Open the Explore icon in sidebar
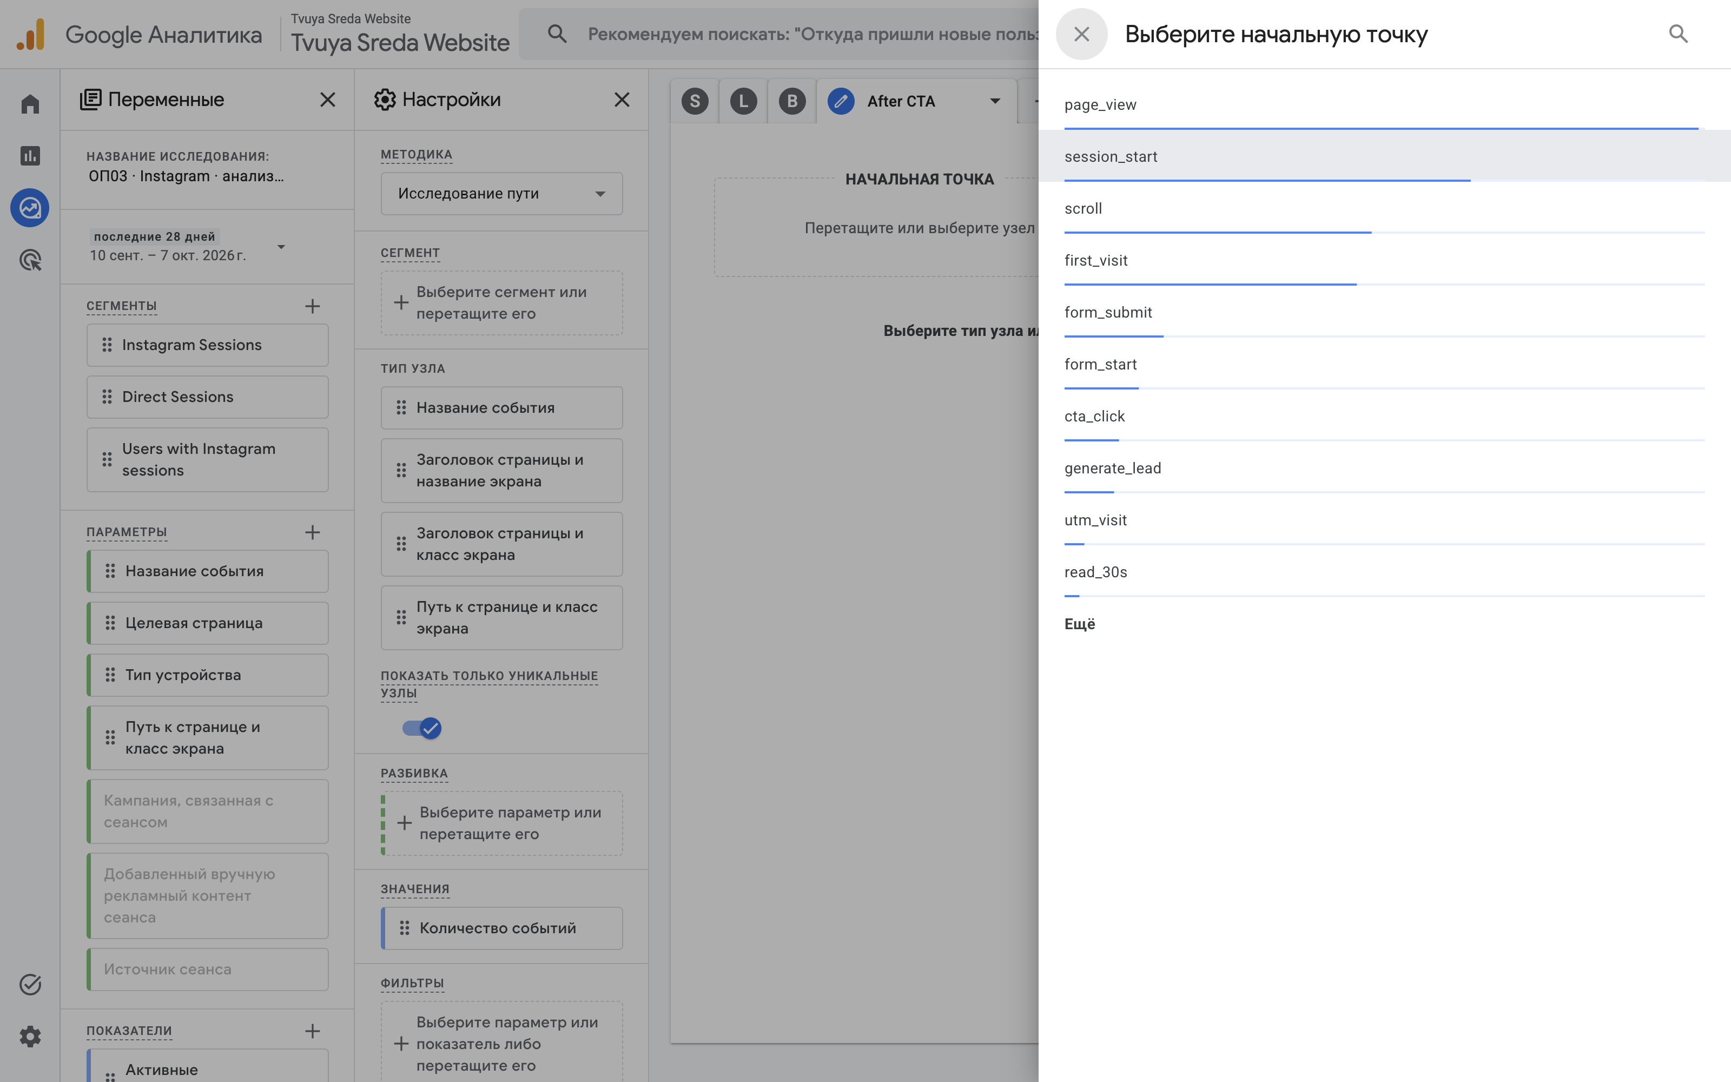The width and height of the screenshot is (1731, 1082). click(x=30, y=208)
